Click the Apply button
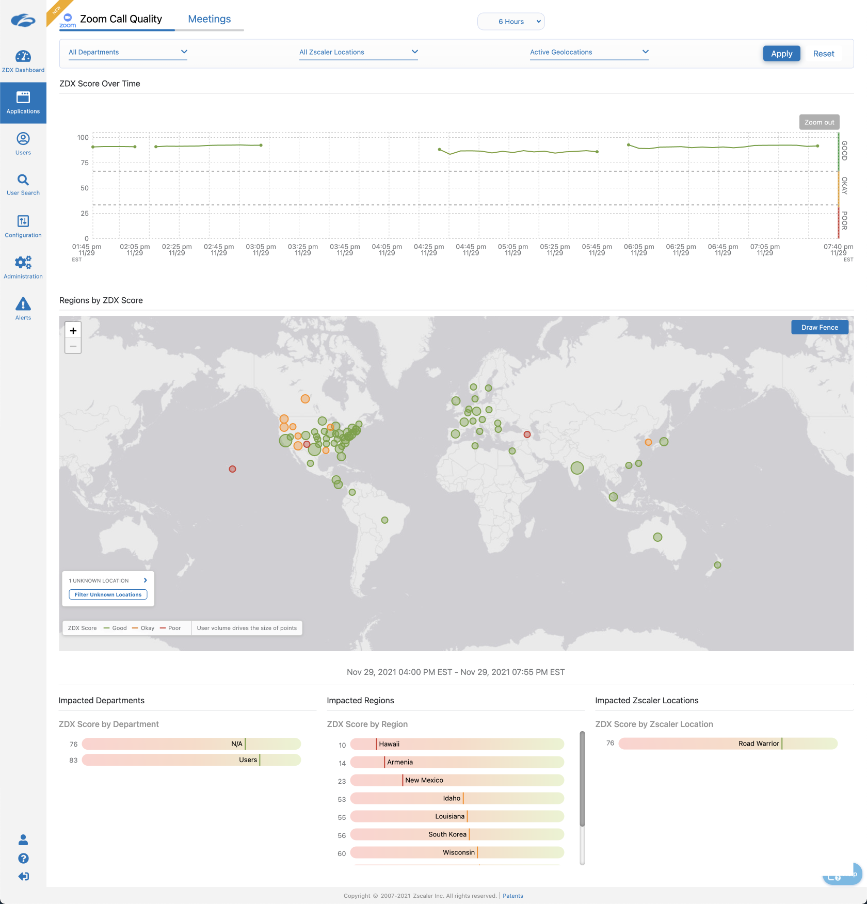The image size is (867, 904). coord(781,54)
